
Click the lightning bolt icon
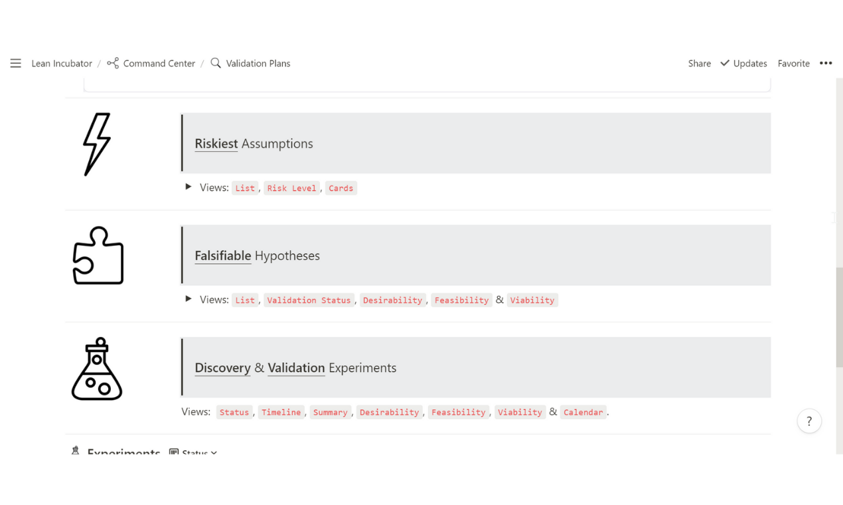[97, 144]
